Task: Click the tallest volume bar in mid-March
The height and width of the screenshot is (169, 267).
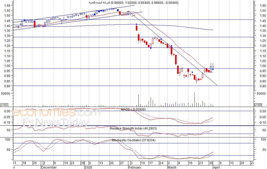Action: point(194,100)
